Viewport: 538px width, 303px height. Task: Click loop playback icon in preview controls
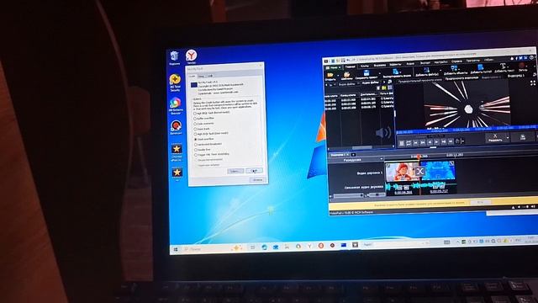[x=409, y=143]
